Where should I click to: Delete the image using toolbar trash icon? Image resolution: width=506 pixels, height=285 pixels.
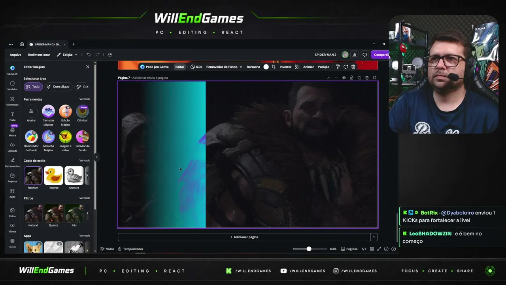[x=353, y=67]
